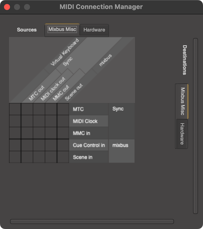Route Scene out to MMC in cell
Viewport: 203px width, 229px height.
63,133
